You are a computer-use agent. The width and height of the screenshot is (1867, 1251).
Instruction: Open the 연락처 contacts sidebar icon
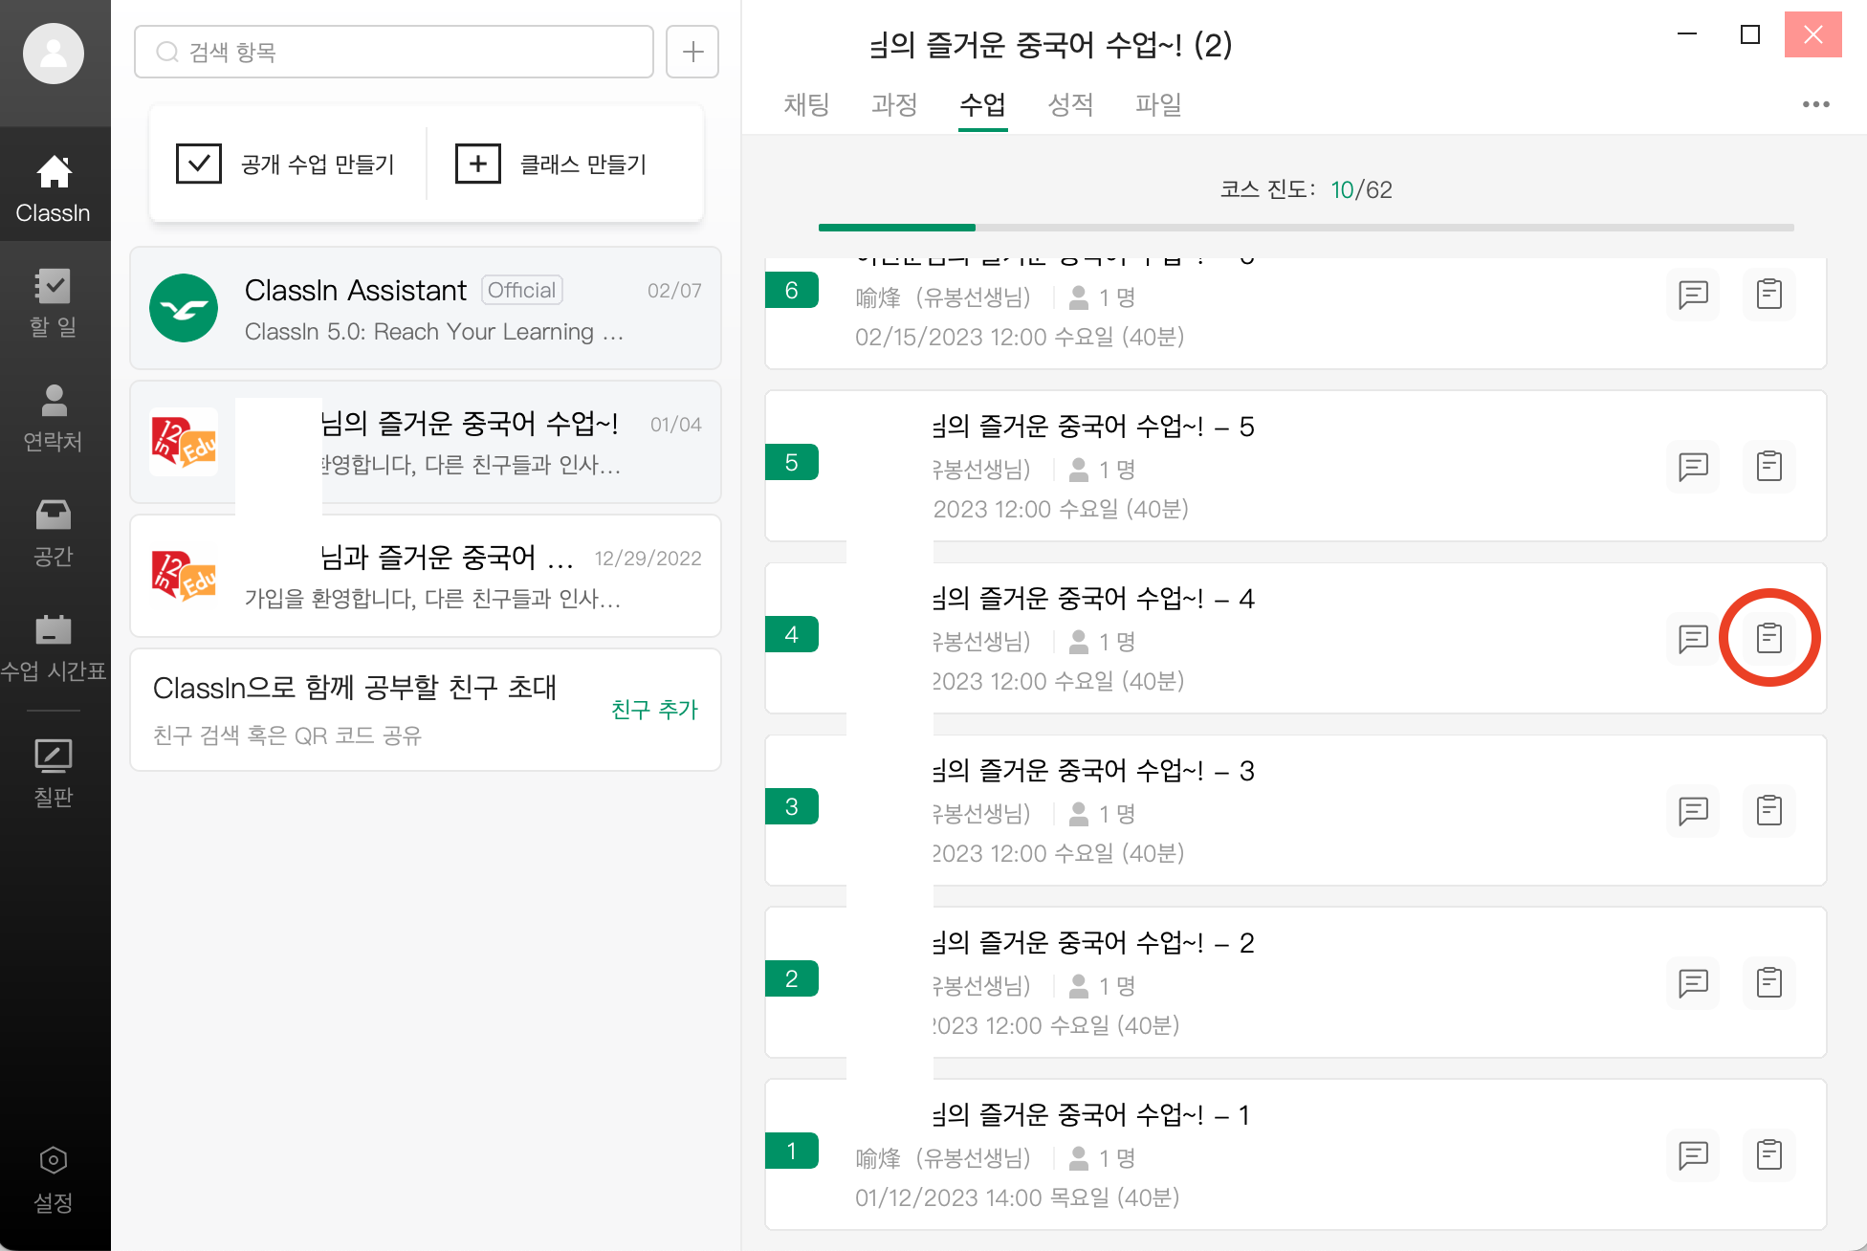(x=54, y=417)
